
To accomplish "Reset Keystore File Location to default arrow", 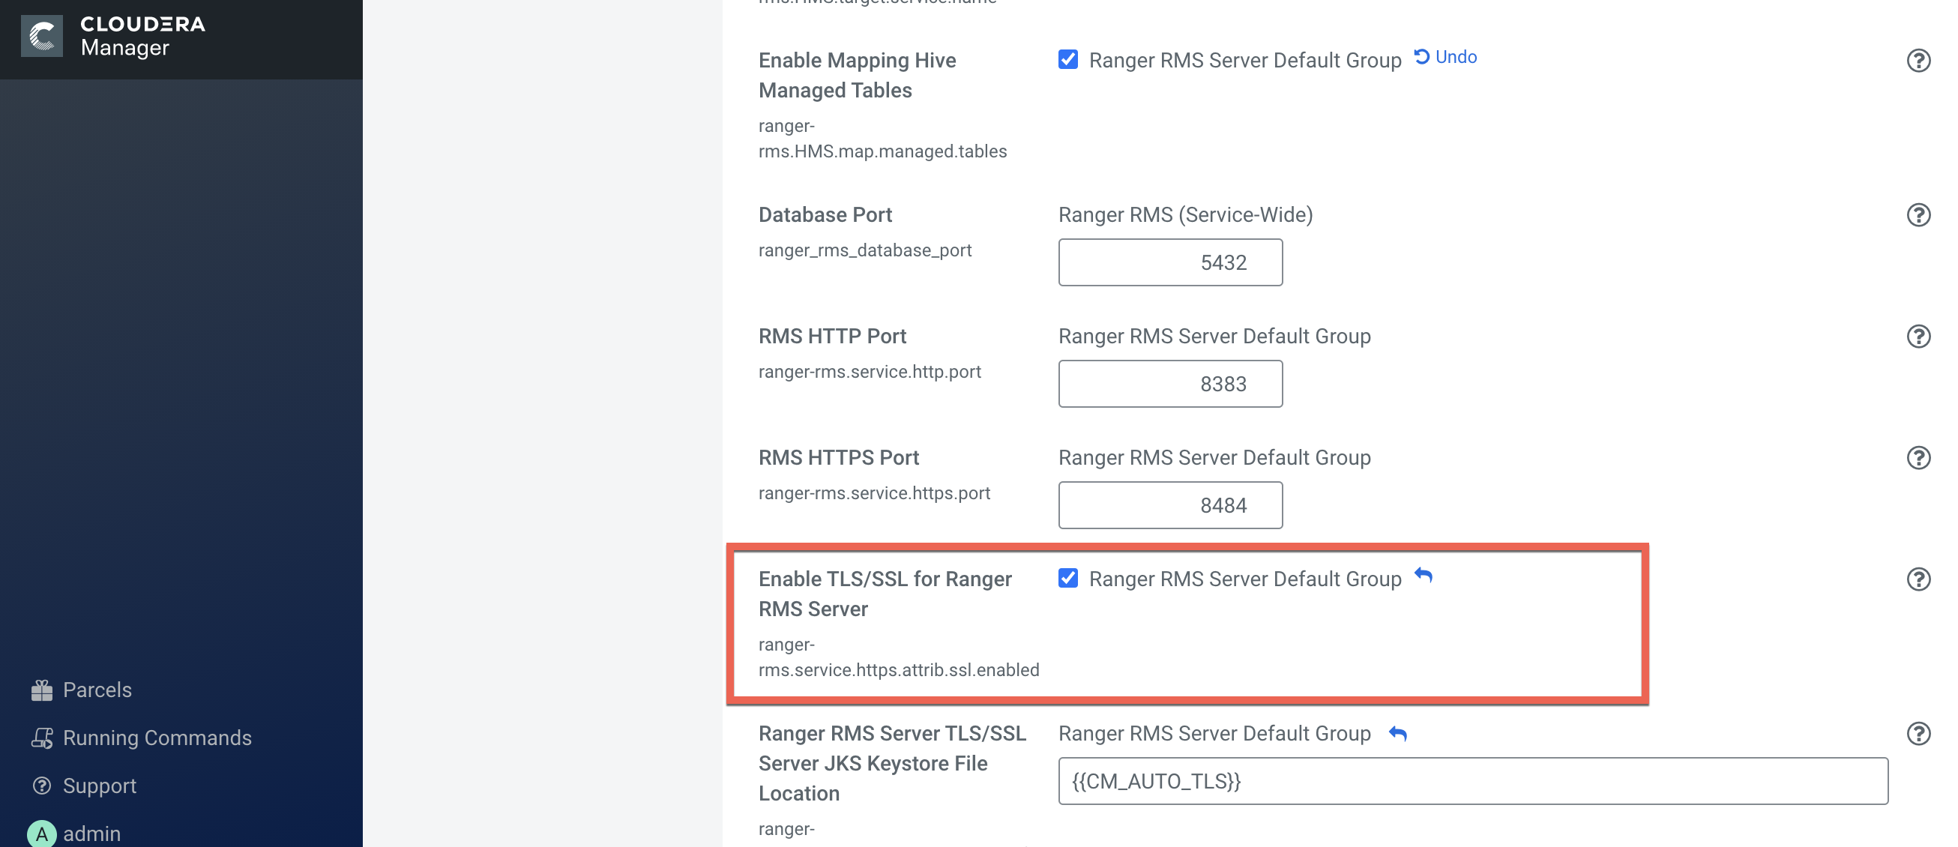I will tap(1397, 734).
